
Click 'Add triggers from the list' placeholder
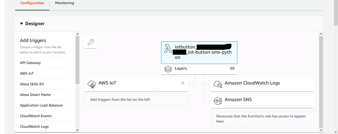coord(136,100)
